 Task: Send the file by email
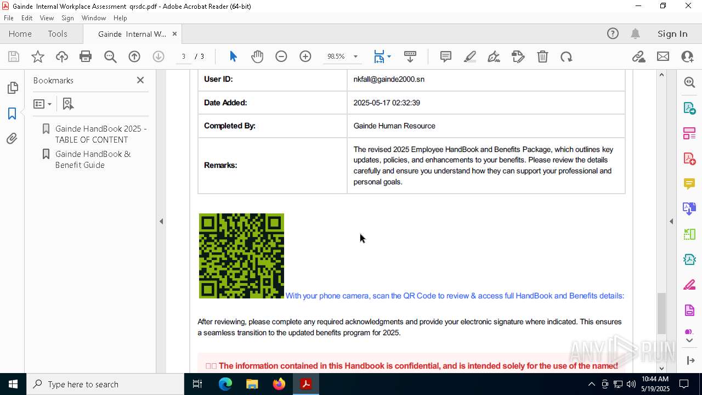click(663, 57)
